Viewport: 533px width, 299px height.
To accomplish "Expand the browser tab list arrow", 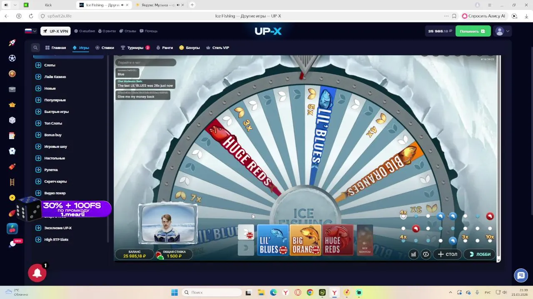I will coord(15,5).
